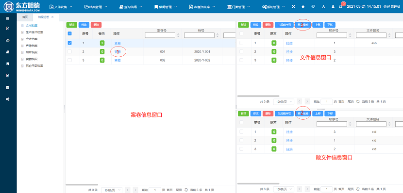Open the font size "A" icon
Image resolution: width=403 pixels, height=193 pixels.
coord(323,7)
